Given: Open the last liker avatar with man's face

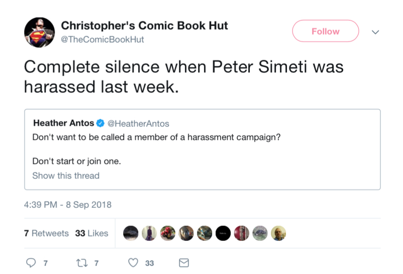Looking at the screenshot, I should click(278, 233).
